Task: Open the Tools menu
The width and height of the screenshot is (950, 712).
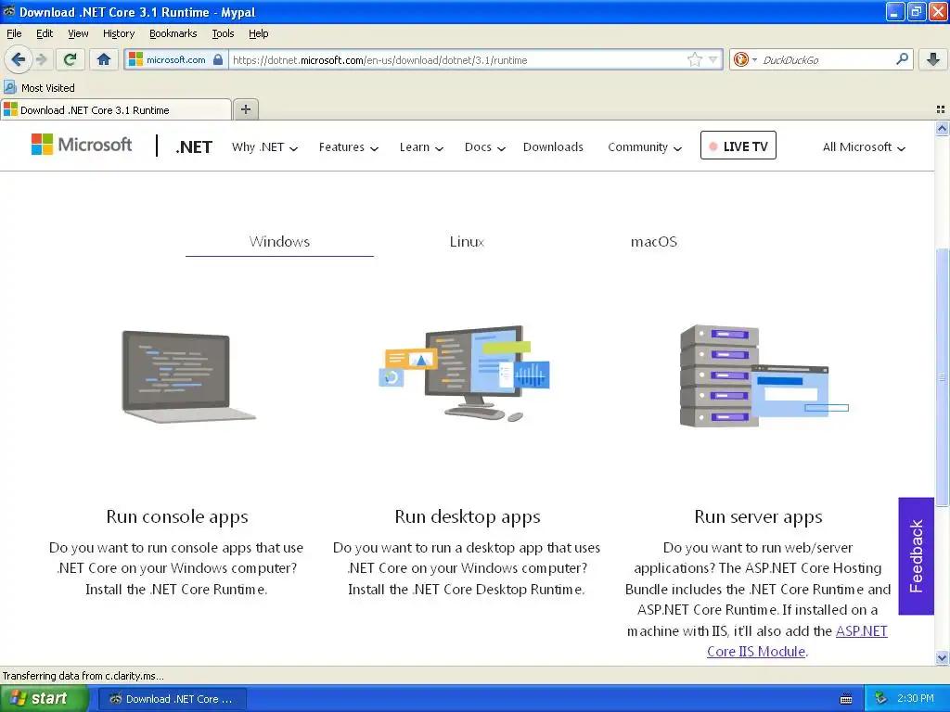Action: pos(223,33)
